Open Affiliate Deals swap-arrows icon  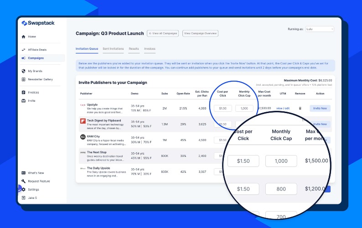click(23, 50)
